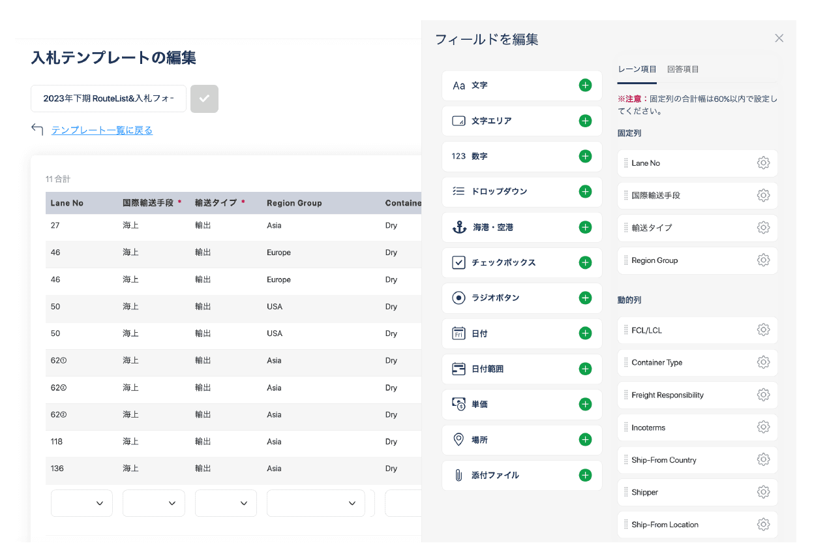The image size is (827, 556).
Task: Add a ラジオボタン radio button field
Action: 585,298
